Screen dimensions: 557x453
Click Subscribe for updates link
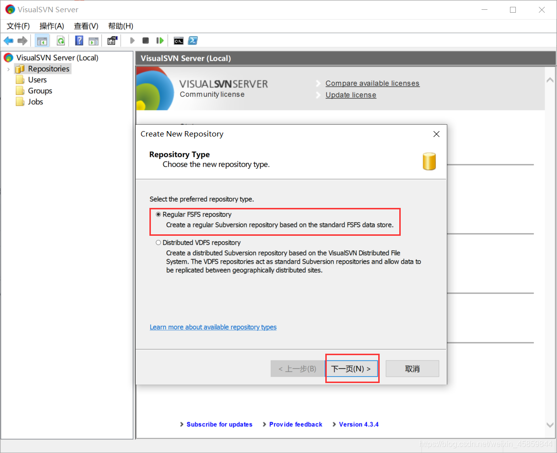pos(219,424)
